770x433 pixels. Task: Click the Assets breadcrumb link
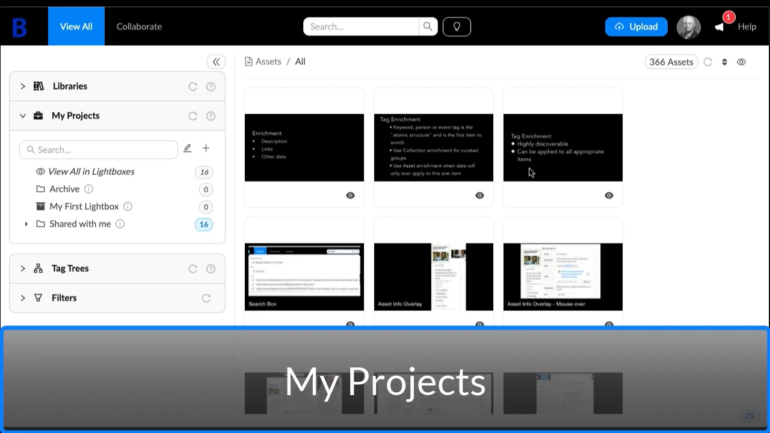click(x=263, y=61)
